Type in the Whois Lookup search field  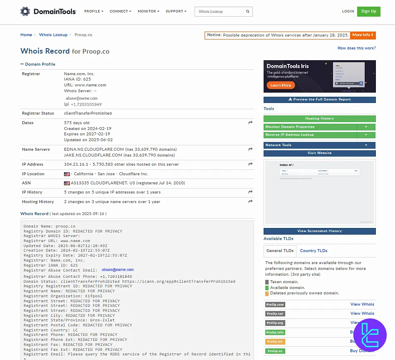click(x=220, y=12)
